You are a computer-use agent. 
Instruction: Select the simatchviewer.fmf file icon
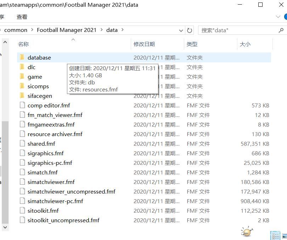(x=22, y=182)
